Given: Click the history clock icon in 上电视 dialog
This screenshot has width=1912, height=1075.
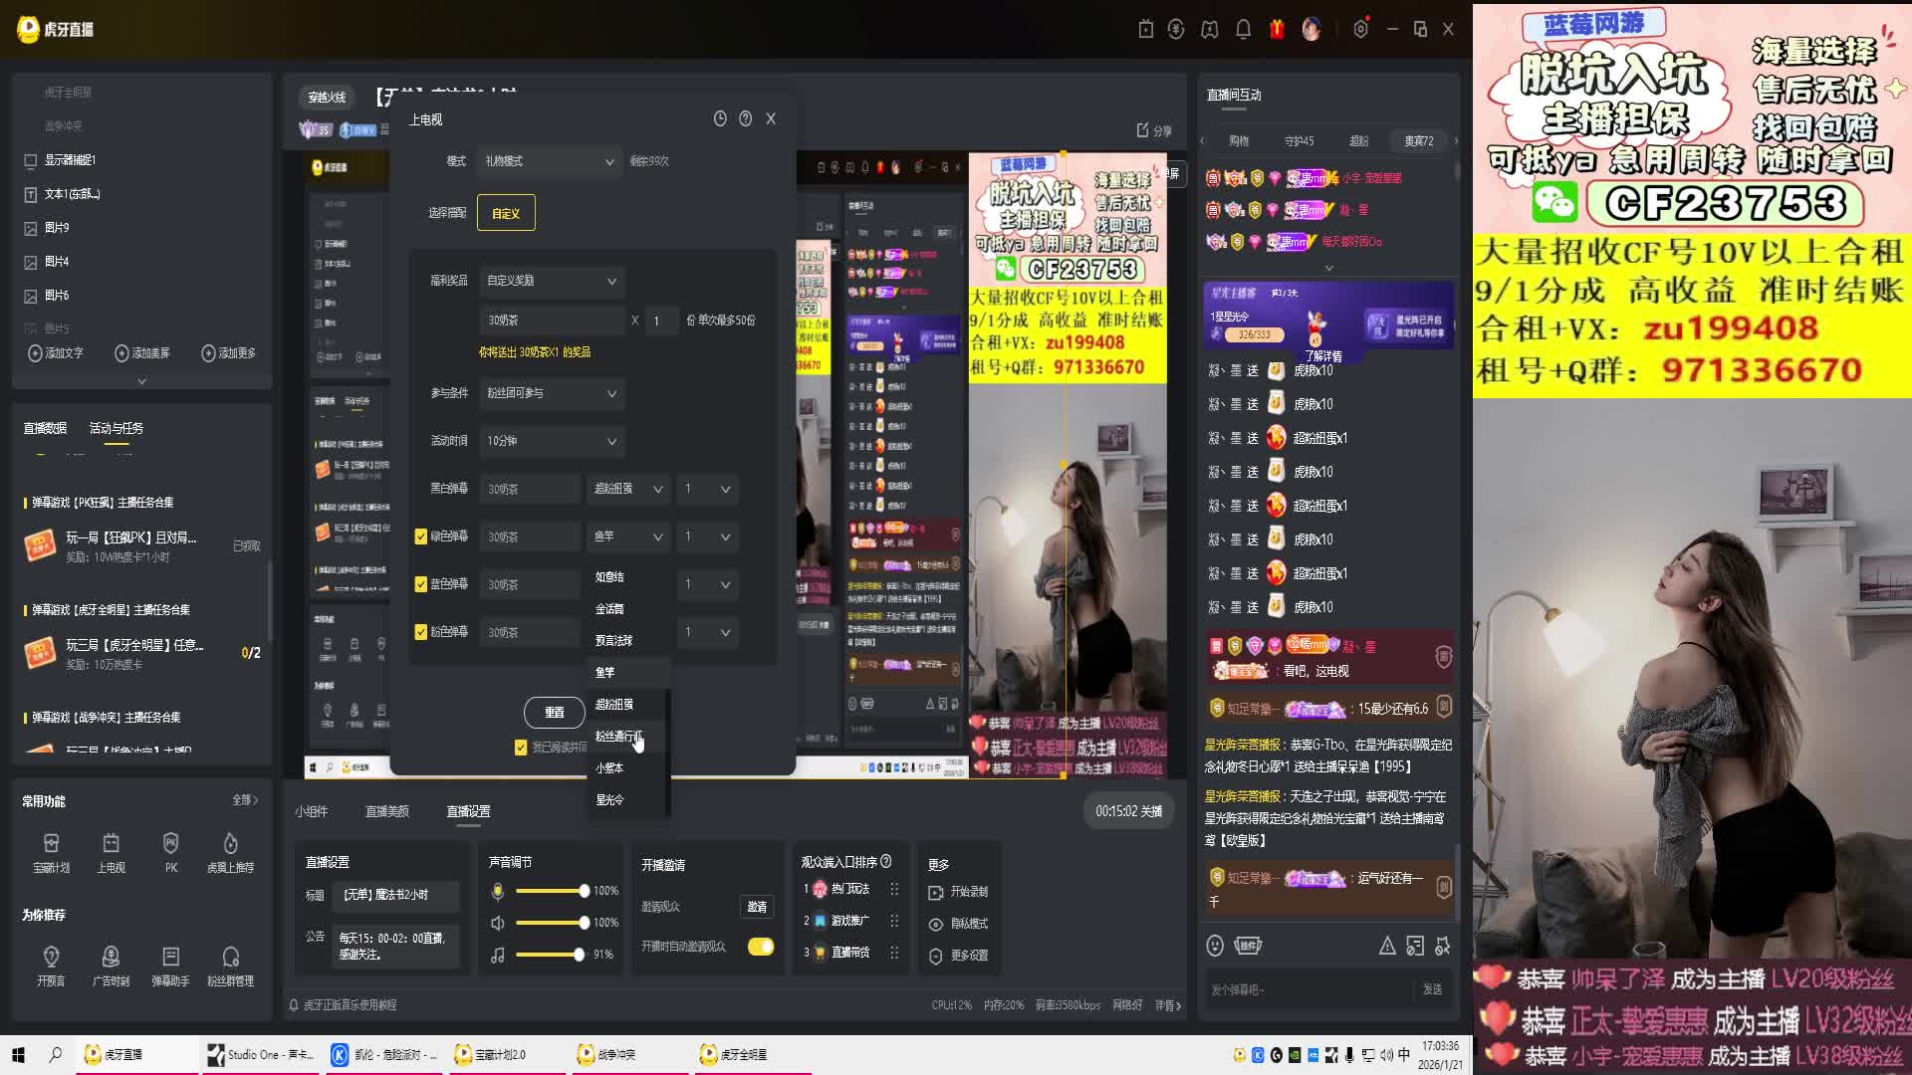Looking at the screenshot, I should coord(720,118).
